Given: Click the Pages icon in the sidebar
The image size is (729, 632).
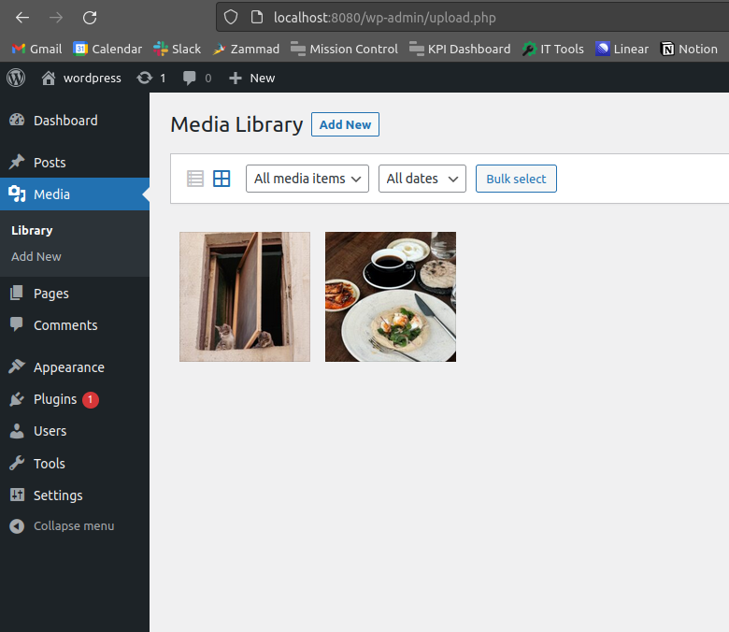Looking at the screenshot, I should [x=17, y=293].
